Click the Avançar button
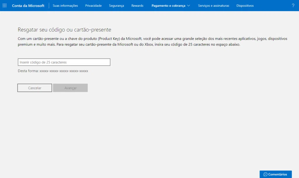This screenshot has width=299, height=178. tap(70, 88)
